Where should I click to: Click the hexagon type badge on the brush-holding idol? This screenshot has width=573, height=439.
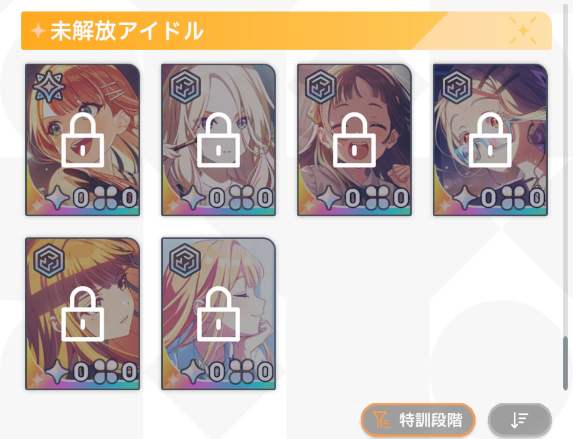tap(185, 87)
